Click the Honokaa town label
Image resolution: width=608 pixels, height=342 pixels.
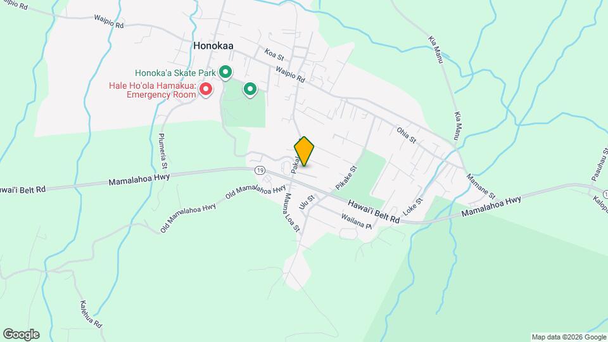pos(213,46)
